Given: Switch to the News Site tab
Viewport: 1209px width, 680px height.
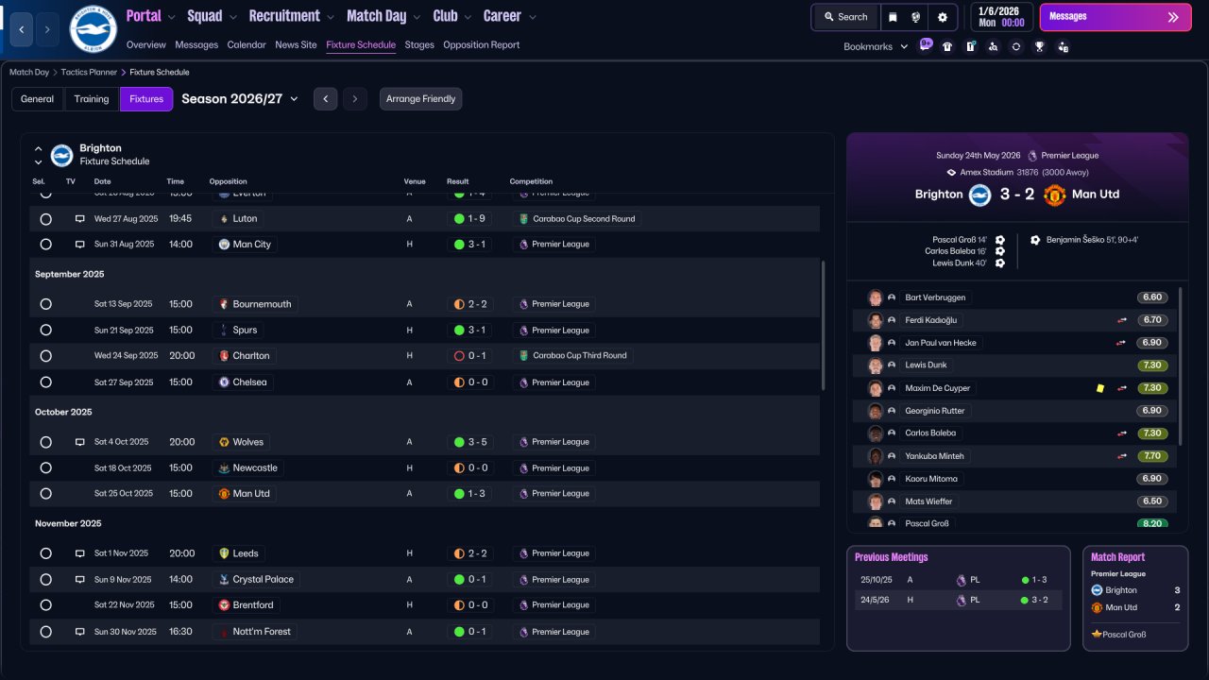Looking at the screenshot, I should (x=296, y=44).
